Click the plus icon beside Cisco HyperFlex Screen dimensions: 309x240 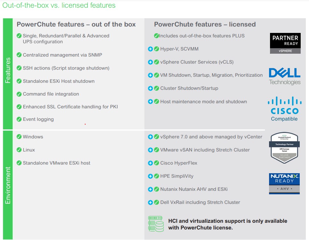point(151,163)
